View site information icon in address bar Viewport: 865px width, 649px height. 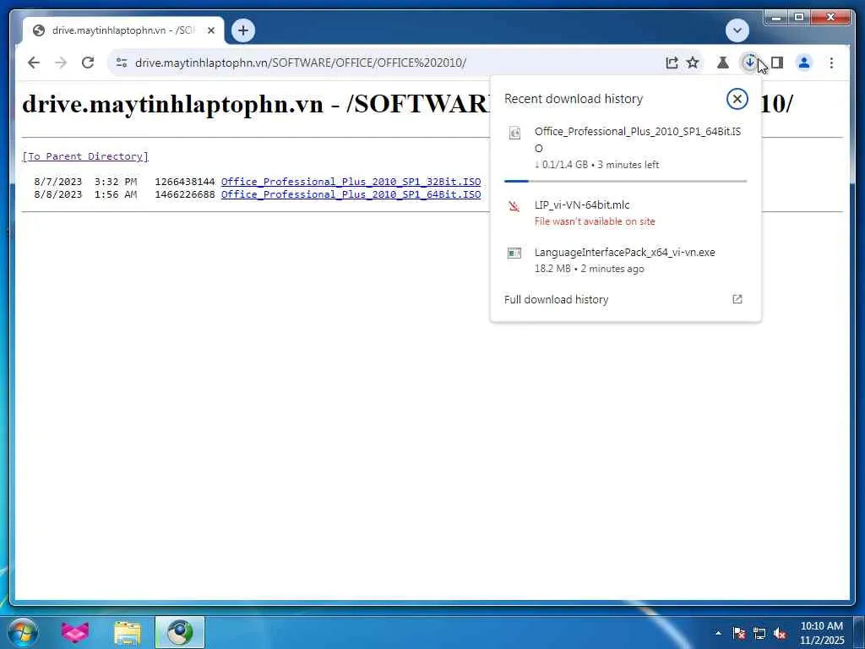122,63
